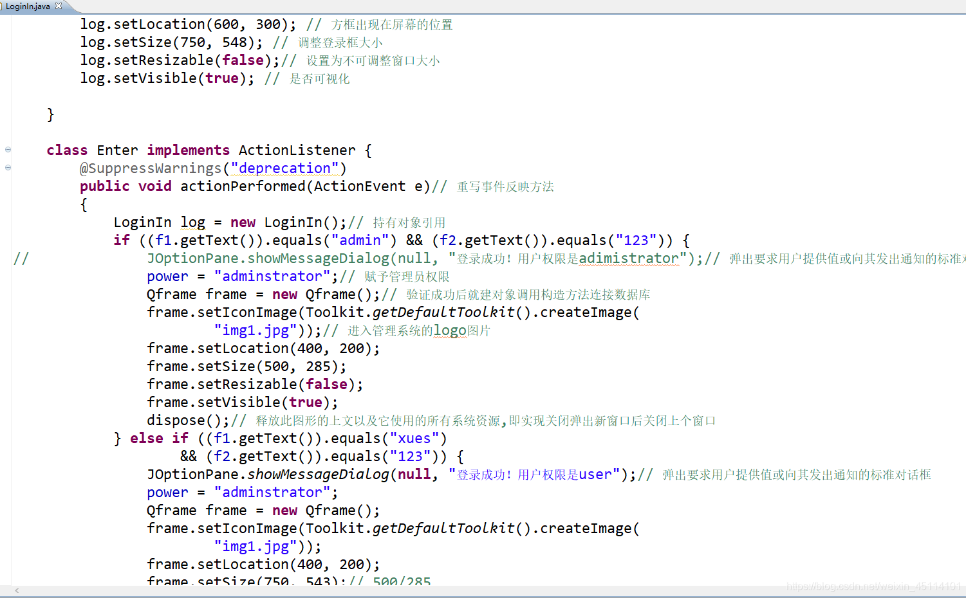Click the leading "//" comment marker at line start
The height and width of the screenshot is (598, 966).
(21, 258)
